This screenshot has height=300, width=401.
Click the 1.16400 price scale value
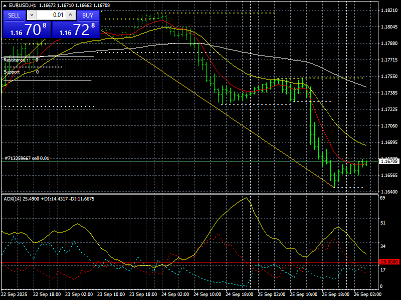point(389,192)
